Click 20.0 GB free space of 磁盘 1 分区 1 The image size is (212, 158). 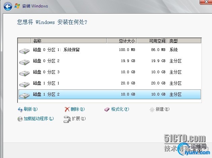tap(158, 83)
